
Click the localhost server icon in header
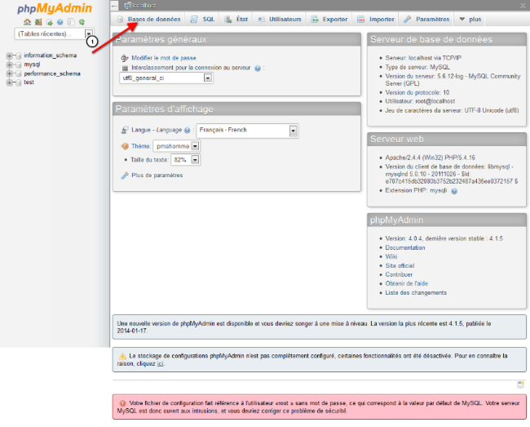coord(127,5)
